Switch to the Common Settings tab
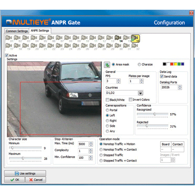The height and width of the screenshot is (195, 195). (17, 31)
